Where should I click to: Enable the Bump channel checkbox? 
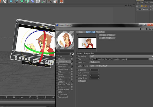click(72, 74)
